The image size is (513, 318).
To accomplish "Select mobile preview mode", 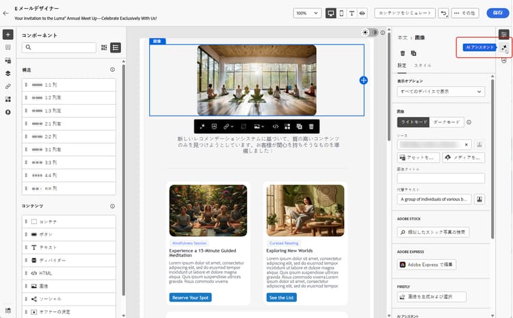I will [341, 13].
